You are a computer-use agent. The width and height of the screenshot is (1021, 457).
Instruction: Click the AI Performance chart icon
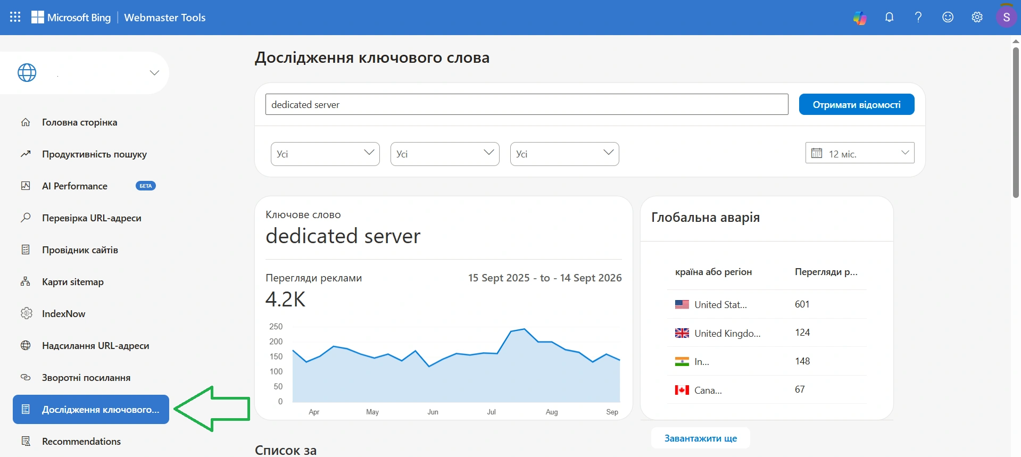pos(26,186)
